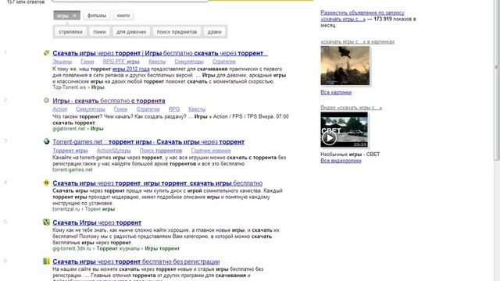Click 'Top-Torrent.ws' URL text
500x281 pixels.
70,87
